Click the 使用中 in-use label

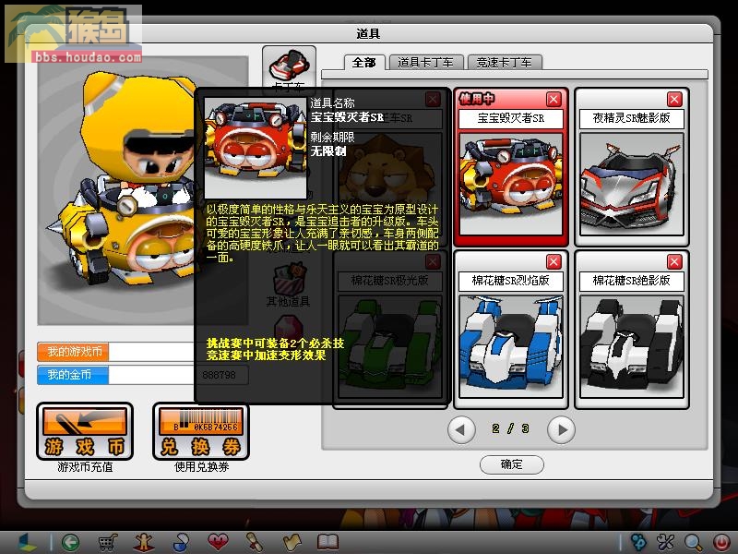(x=477, y=99)
